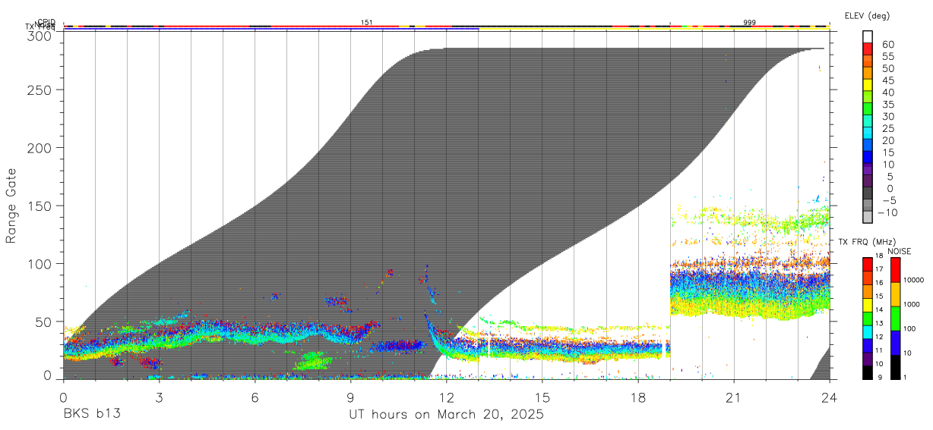Click the orange NOISE swatch above 1000
This screenshot has width=933, height=430.
895,293
